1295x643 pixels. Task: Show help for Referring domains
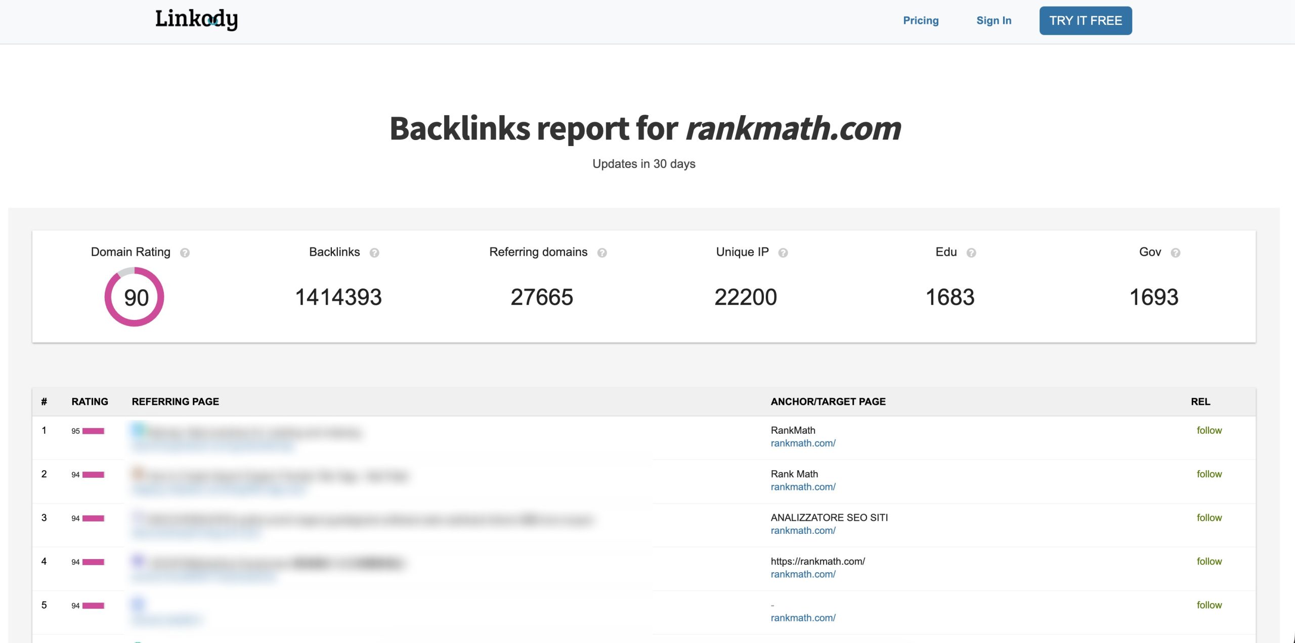tap(602, 253)
